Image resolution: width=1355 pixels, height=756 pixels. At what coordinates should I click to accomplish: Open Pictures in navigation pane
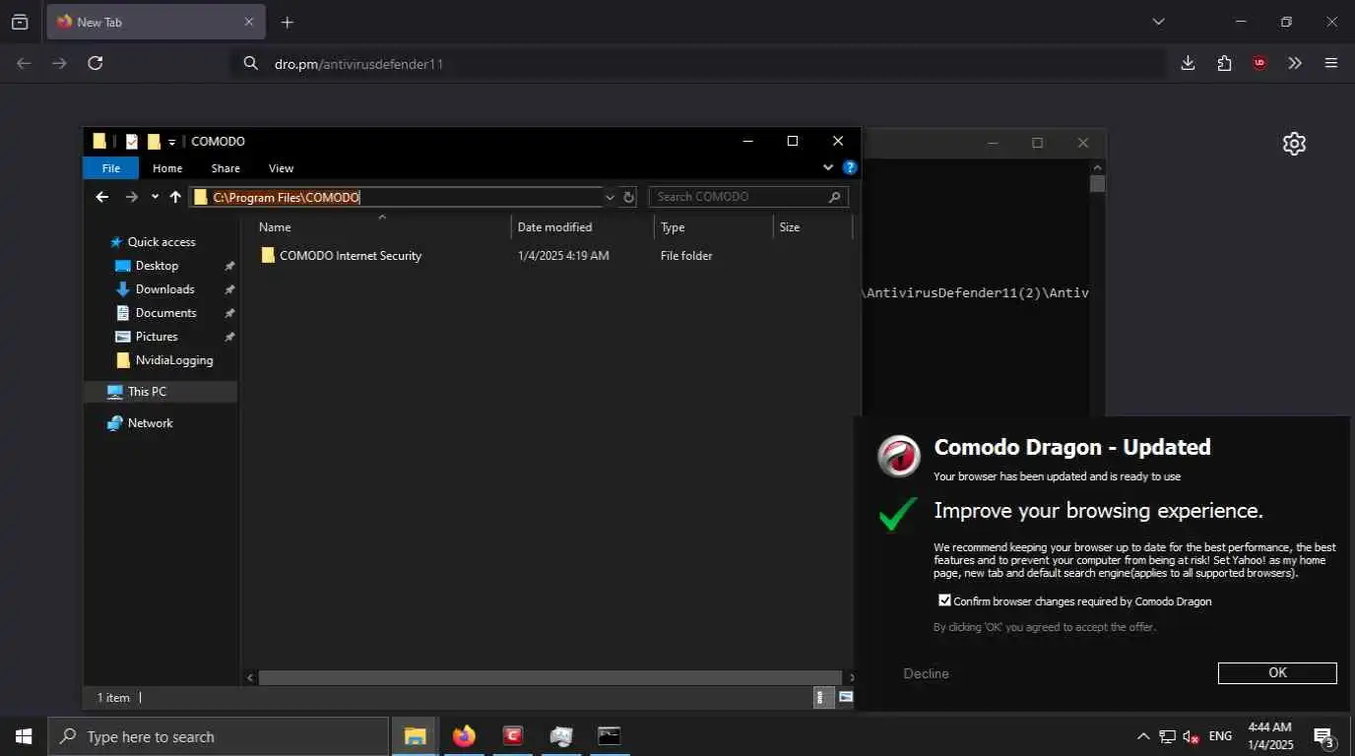point(157,337)
